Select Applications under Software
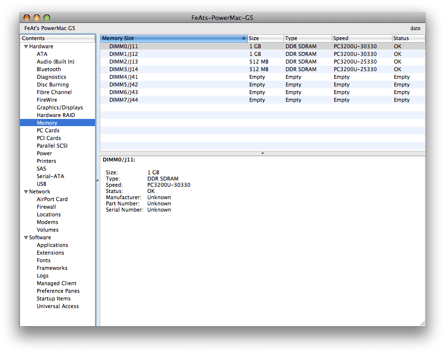This screenshot has width=445, height=353. tap(52, 245)
